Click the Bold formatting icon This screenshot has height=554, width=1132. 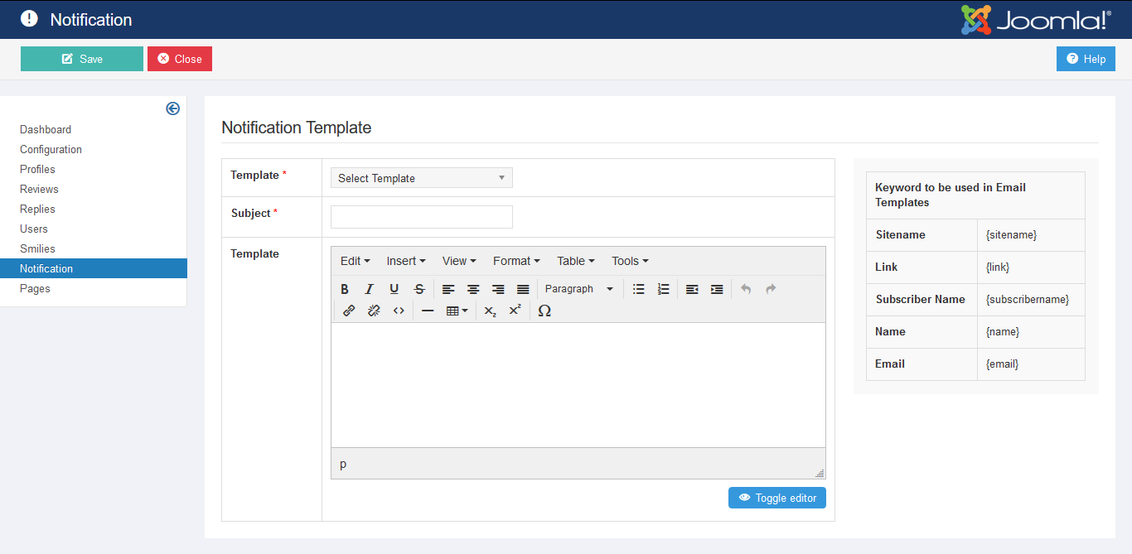click(345, 289)
